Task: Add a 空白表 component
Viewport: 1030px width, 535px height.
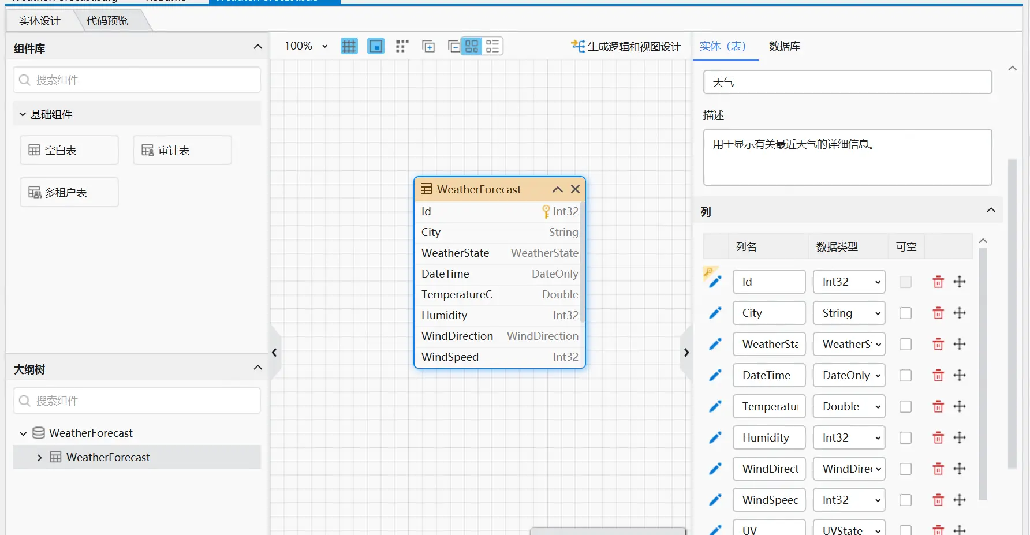Action: (69, 150)
